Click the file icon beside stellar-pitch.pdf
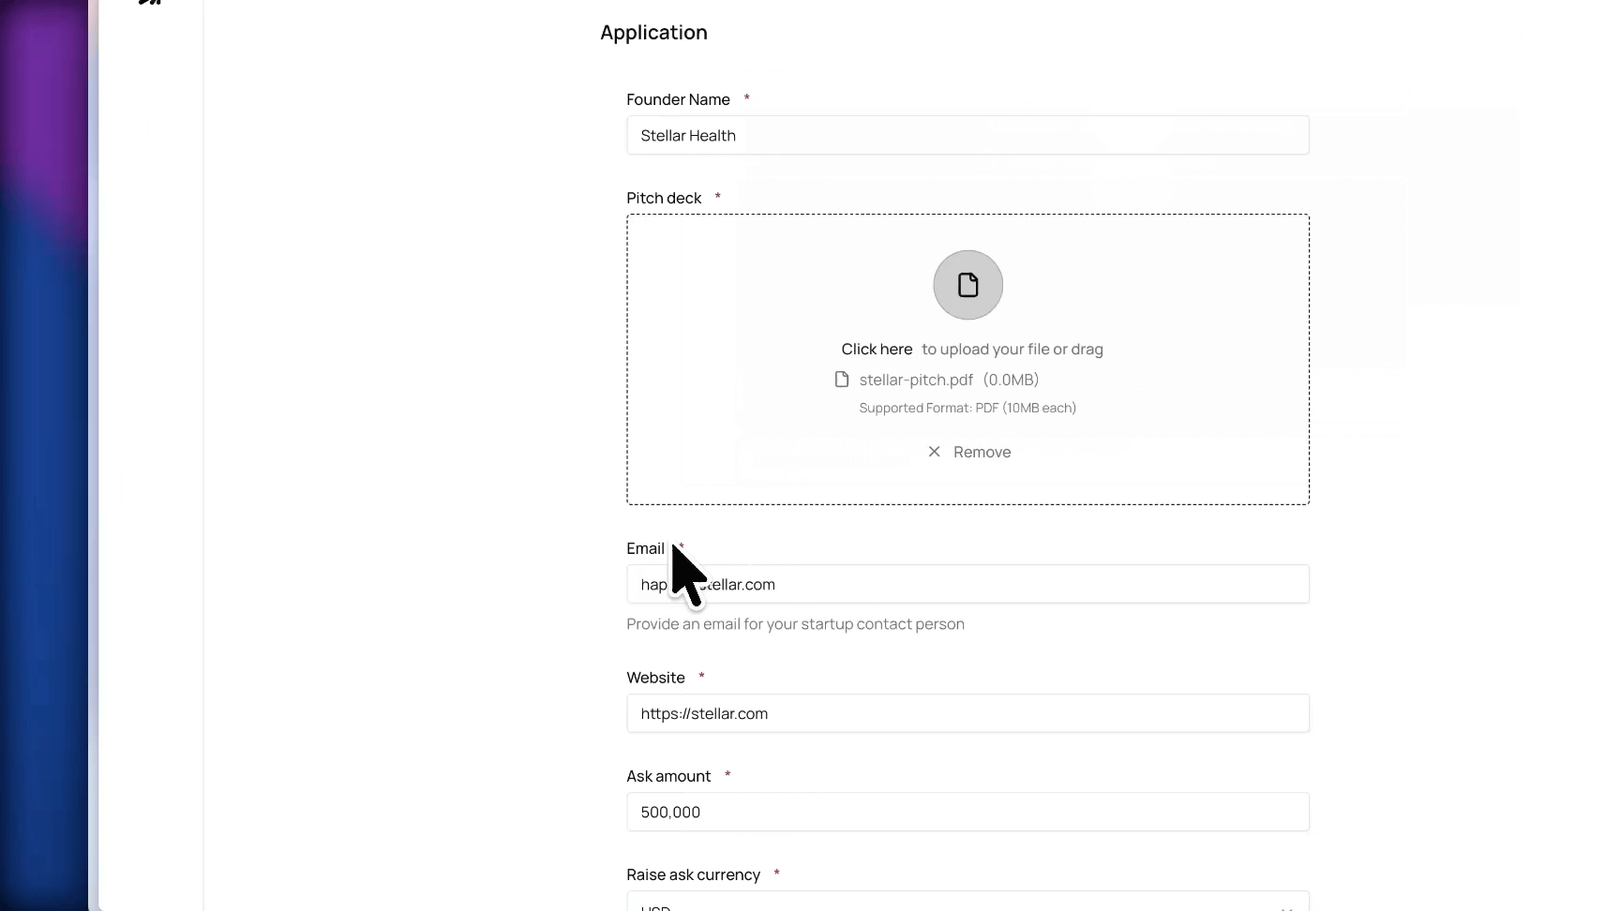The height and width of the screenshot is (911, 1620). [841, 380]
